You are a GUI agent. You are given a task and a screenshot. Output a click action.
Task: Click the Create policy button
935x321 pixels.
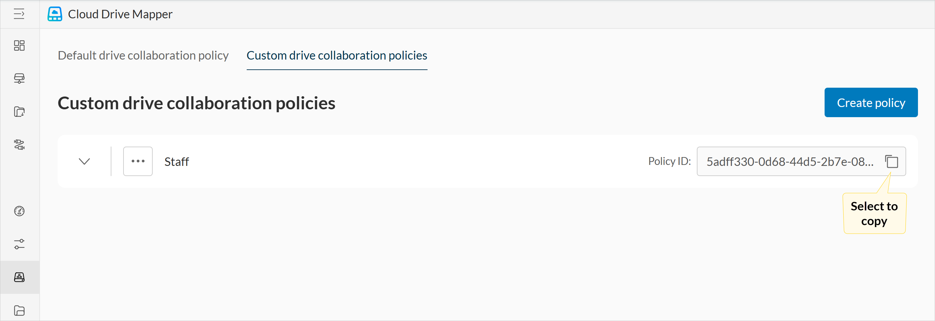tap(871, 103)
